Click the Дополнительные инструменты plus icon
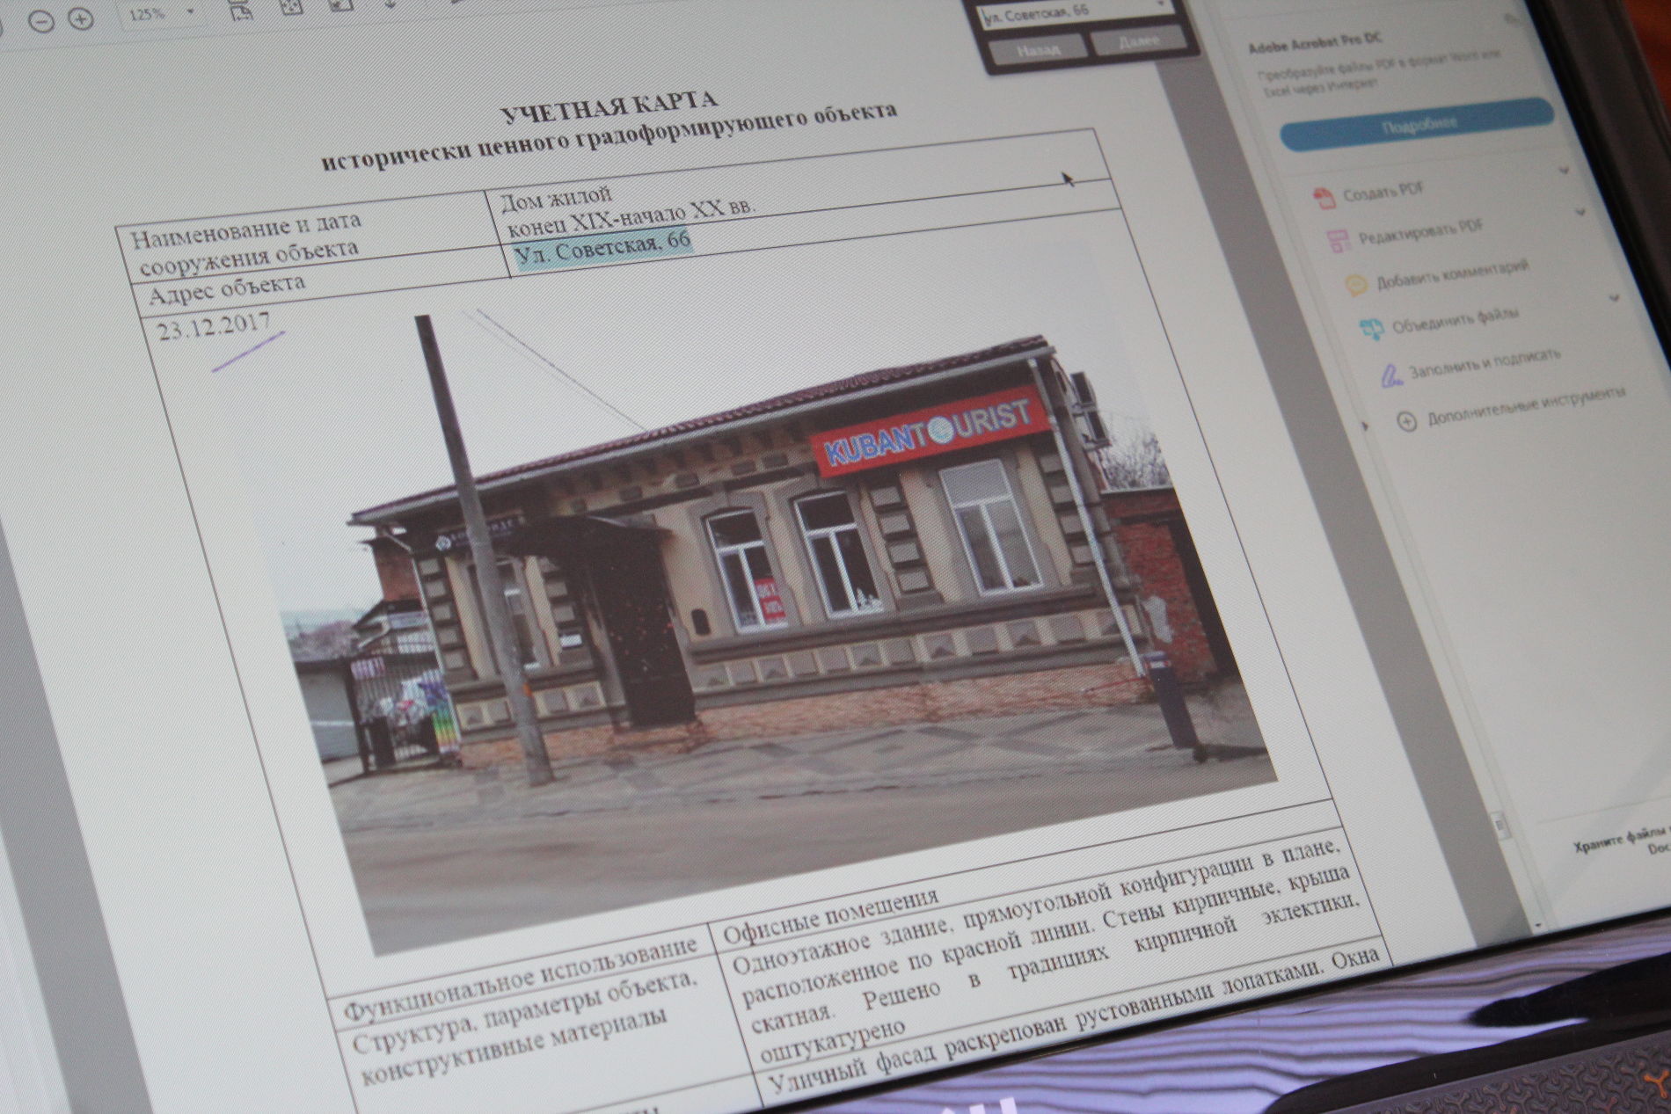 [x=1407, y=422]
